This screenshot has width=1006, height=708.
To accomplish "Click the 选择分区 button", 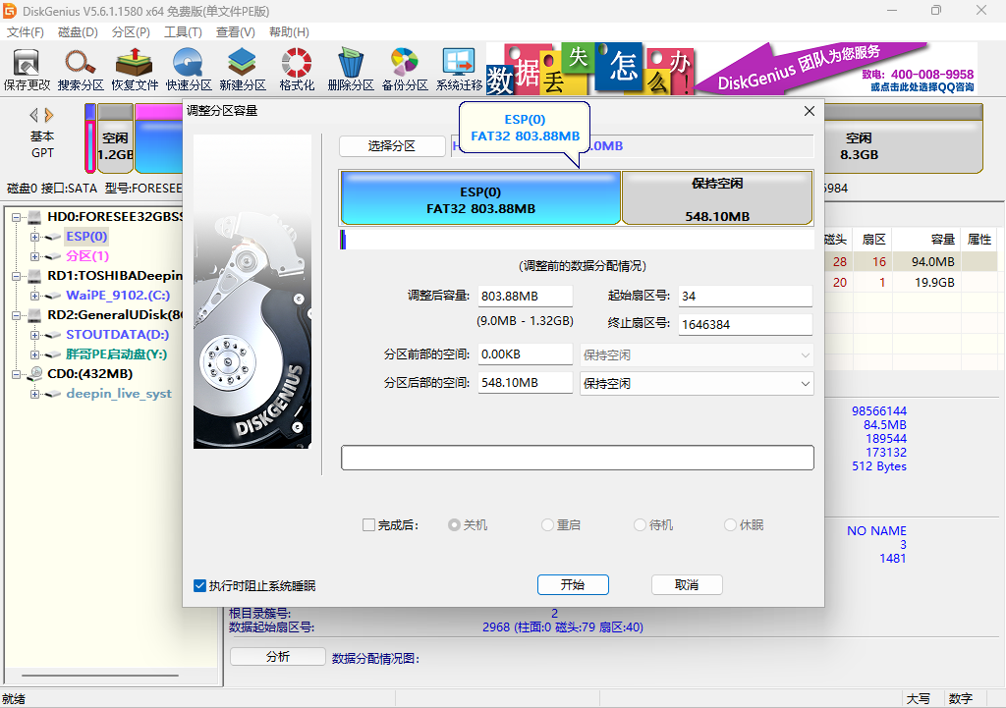I will coord(392,146).
